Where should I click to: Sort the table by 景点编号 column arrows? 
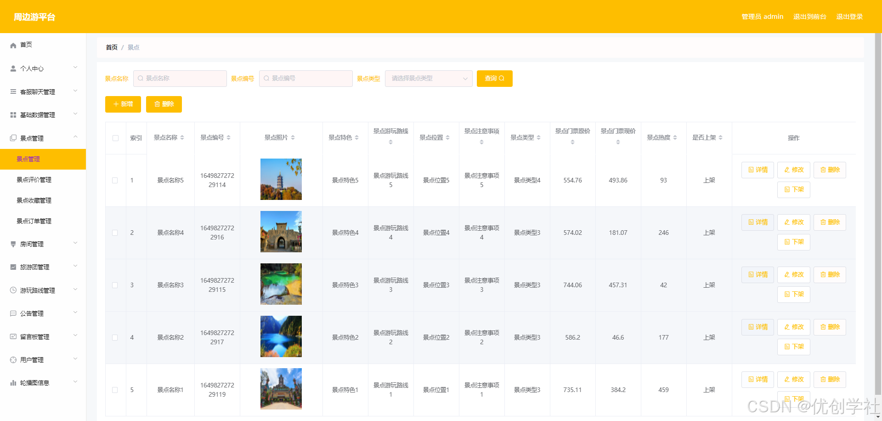tap(228, 137)
